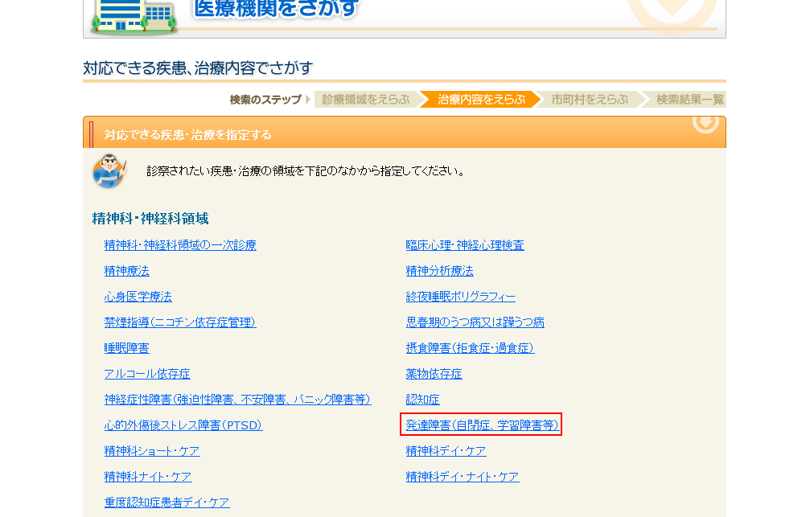Open 臨床心理・神経心理検査 link
Screen dimensions: 810x517
point(465,244)
